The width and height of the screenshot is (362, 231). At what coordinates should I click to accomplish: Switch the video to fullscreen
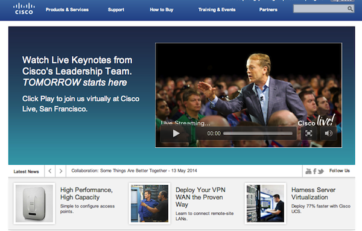click(309, 133)
